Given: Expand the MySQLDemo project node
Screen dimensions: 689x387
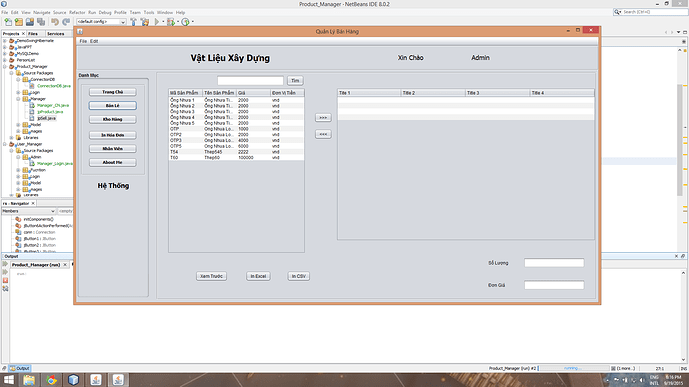Looking at the screenshot, I should (5, 53).
